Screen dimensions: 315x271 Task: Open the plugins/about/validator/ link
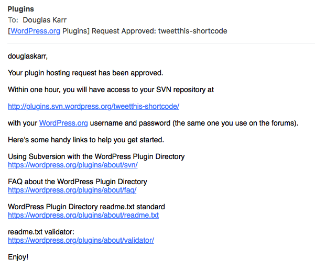coord(81,240)
